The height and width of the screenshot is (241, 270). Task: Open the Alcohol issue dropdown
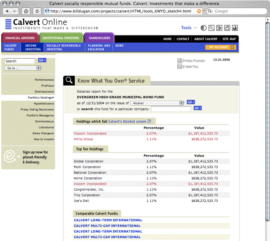point(157,103)
